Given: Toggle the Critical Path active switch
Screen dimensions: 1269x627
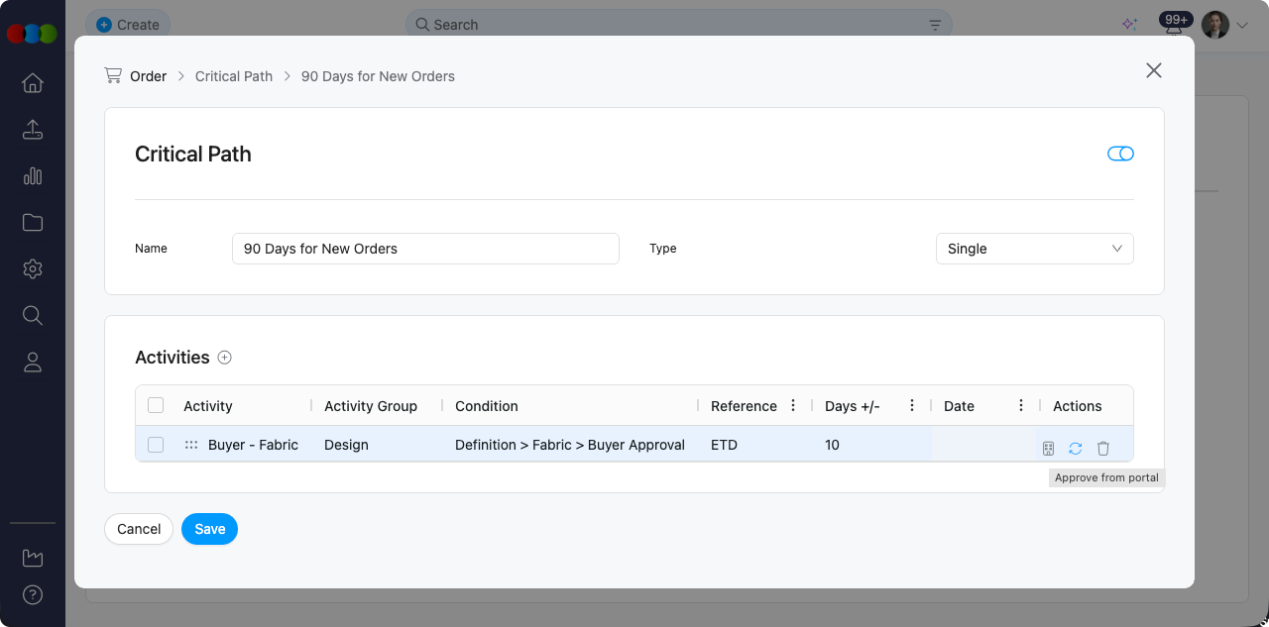Looking at the screenshot, I should tap(1120, 154).
